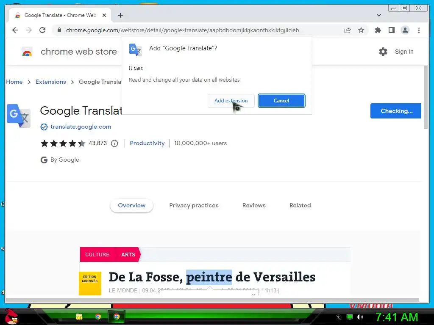Click the page vertical scrollbar
The image size is (434, 325).
[426, 97]
